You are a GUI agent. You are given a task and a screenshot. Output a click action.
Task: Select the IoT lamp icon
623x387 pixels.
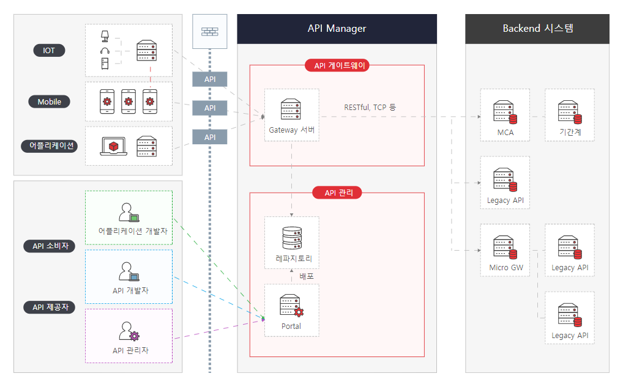tap(105, 37)
